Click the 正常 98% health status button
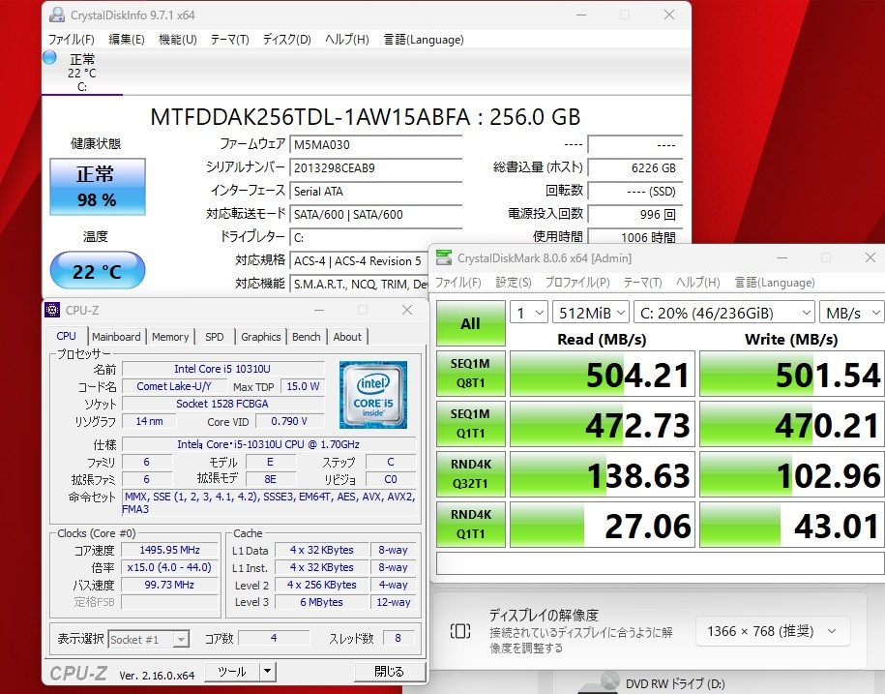This screenshot has width=885, height=694. pos(98,187)
